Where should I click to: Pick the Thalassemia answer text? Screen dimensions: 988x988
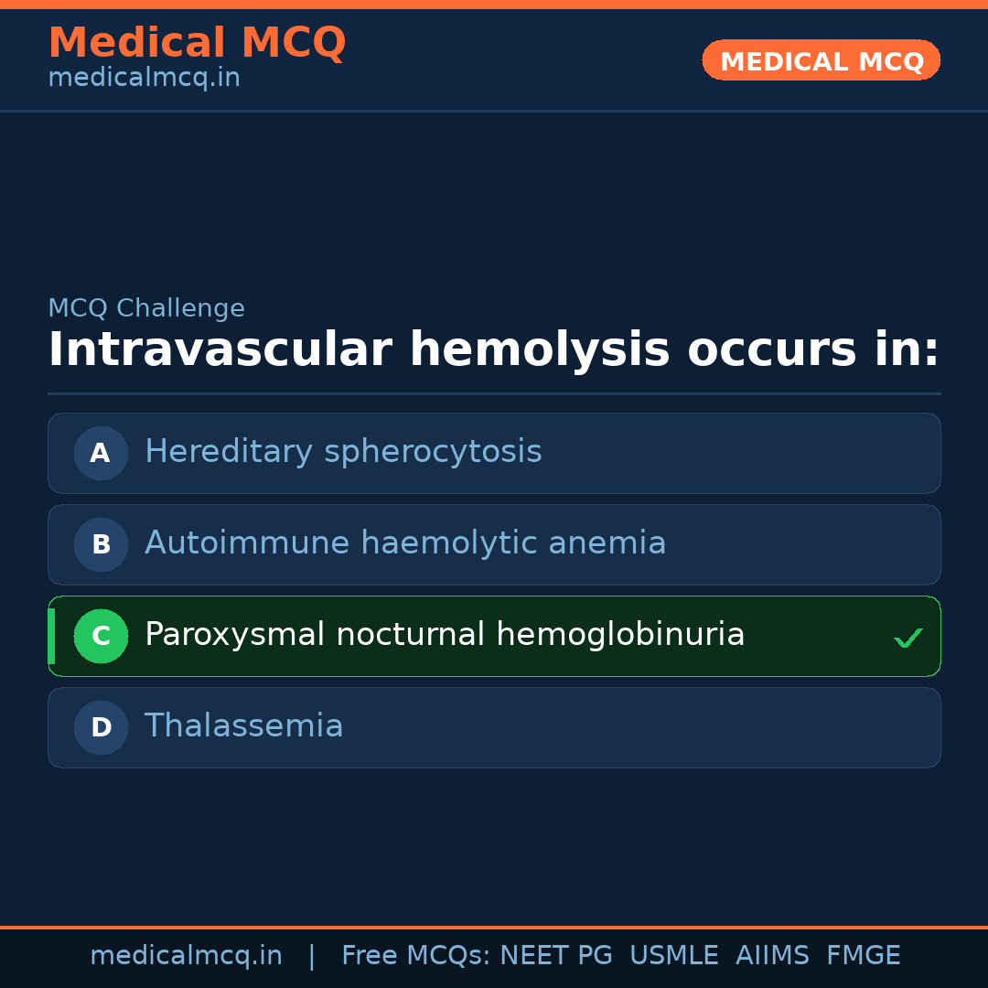[243, 726]
